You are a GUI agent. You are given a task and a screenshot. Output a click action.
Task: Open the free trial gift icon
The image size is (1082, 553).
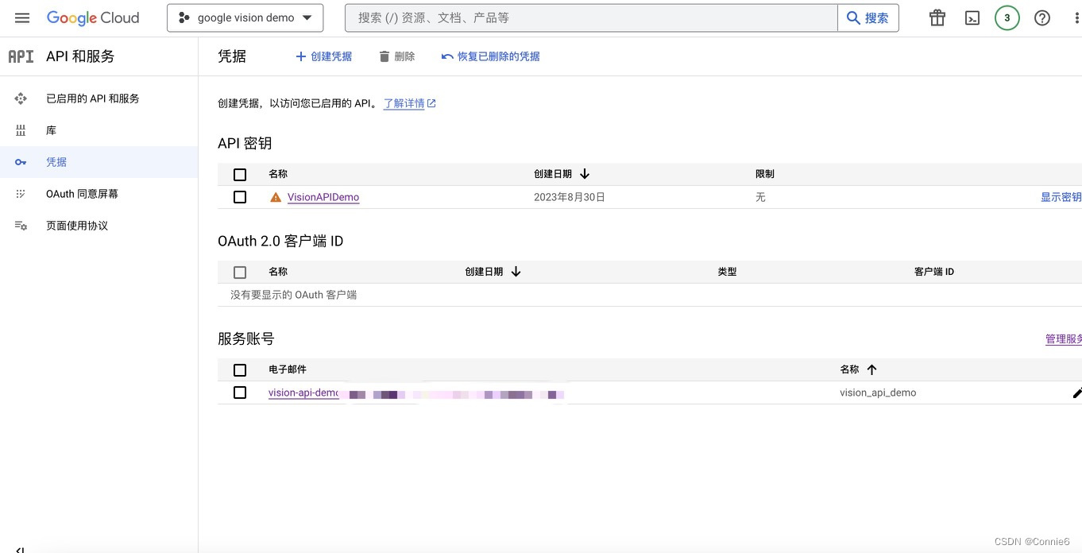tap(937, 17)
